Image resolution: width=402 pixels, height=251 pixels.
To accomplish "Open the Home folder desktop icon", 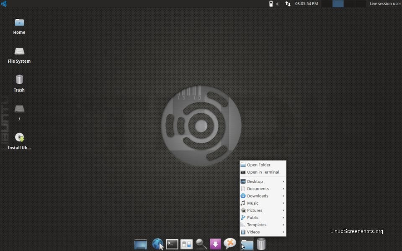I will tap(19, 26).
